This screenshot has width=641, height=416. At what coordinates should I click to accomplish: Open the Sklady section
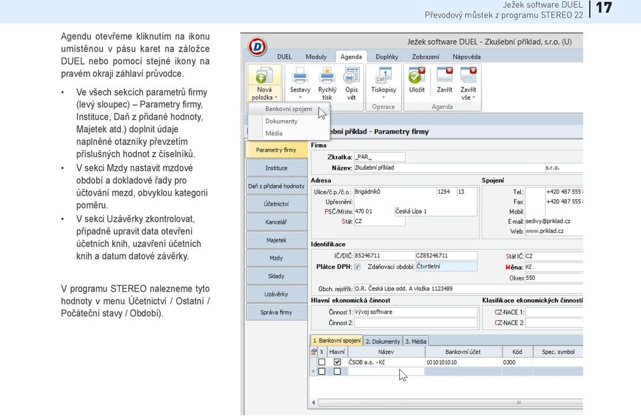(x=276, y=276)
